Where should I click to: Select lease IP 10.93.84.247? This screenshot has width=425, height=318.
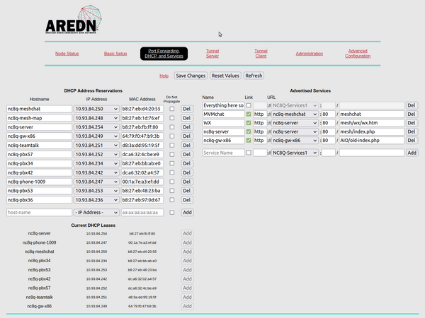pos(96,243)
